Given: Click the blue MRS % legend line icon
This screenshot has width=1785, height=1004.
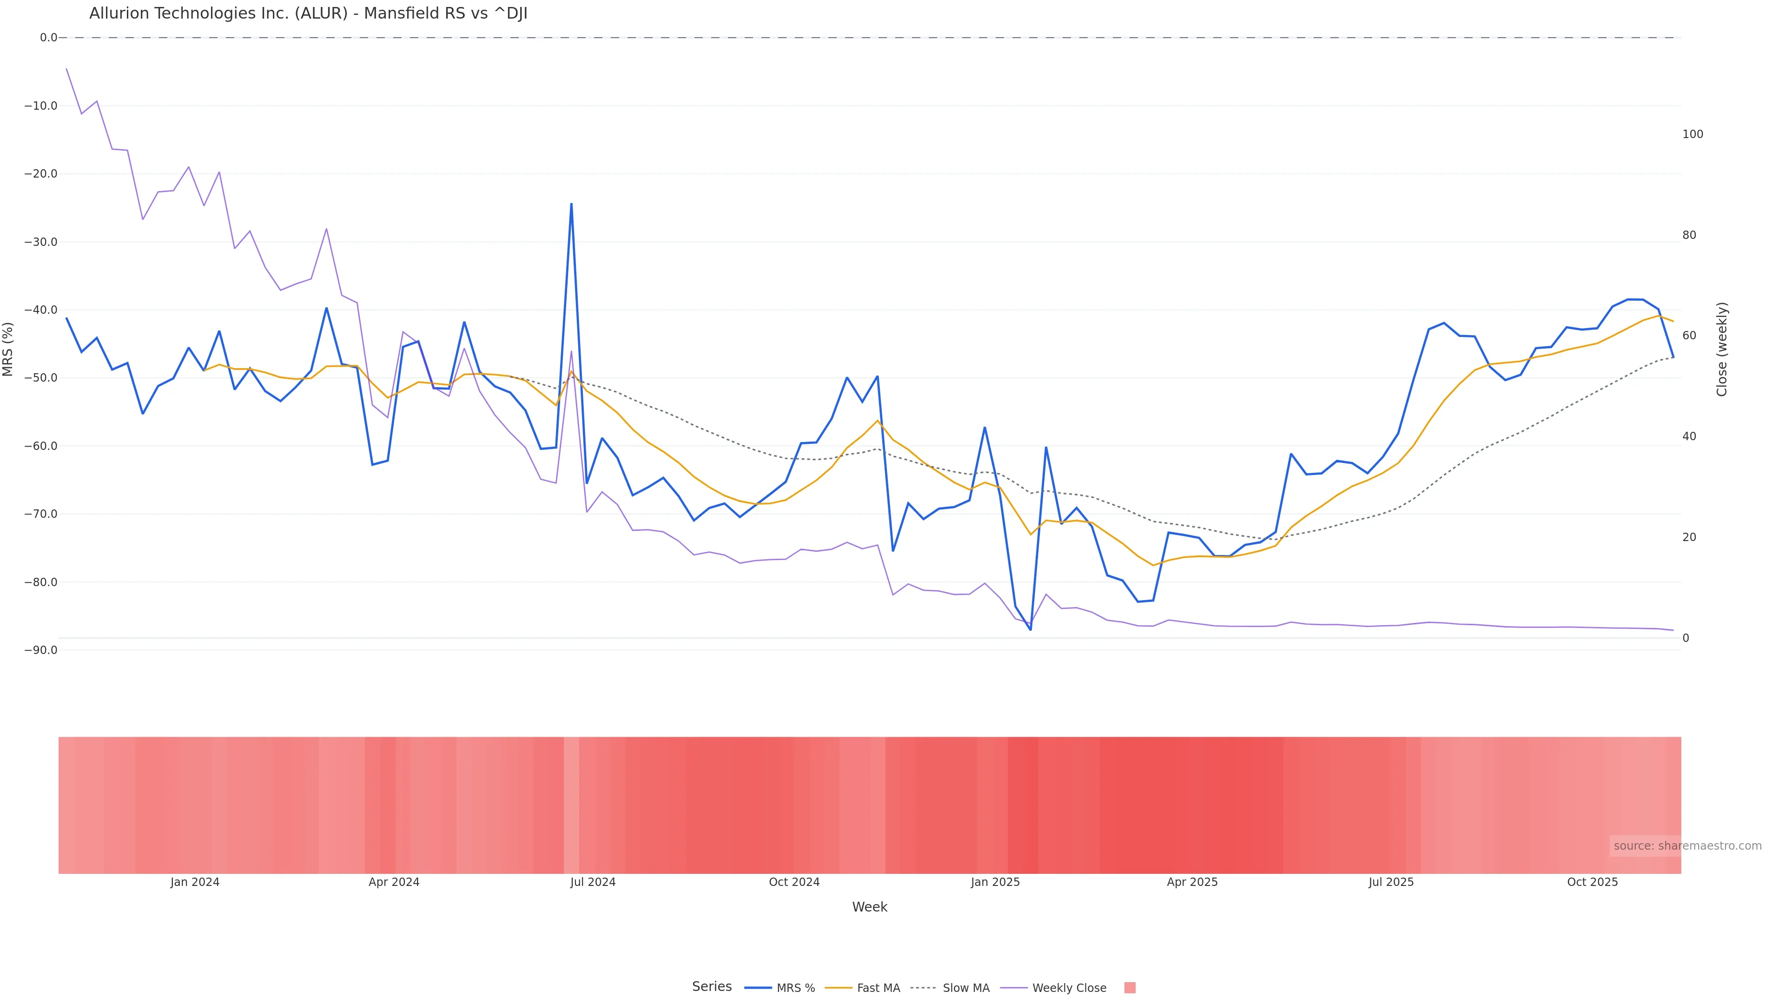Looking at the screenshot, I should click(x=758, y=988).
